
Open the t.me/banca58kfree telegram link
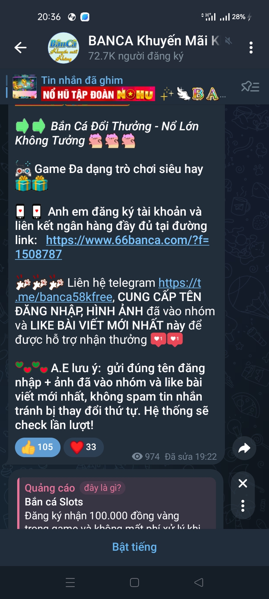tap(108, 290)
